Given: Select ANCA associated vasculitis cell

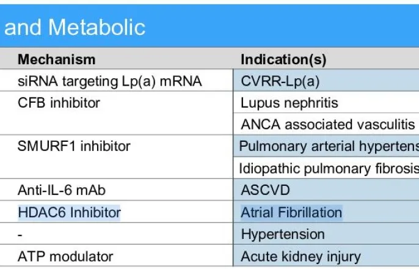Looking at the screenshot, I should point(327,125).
